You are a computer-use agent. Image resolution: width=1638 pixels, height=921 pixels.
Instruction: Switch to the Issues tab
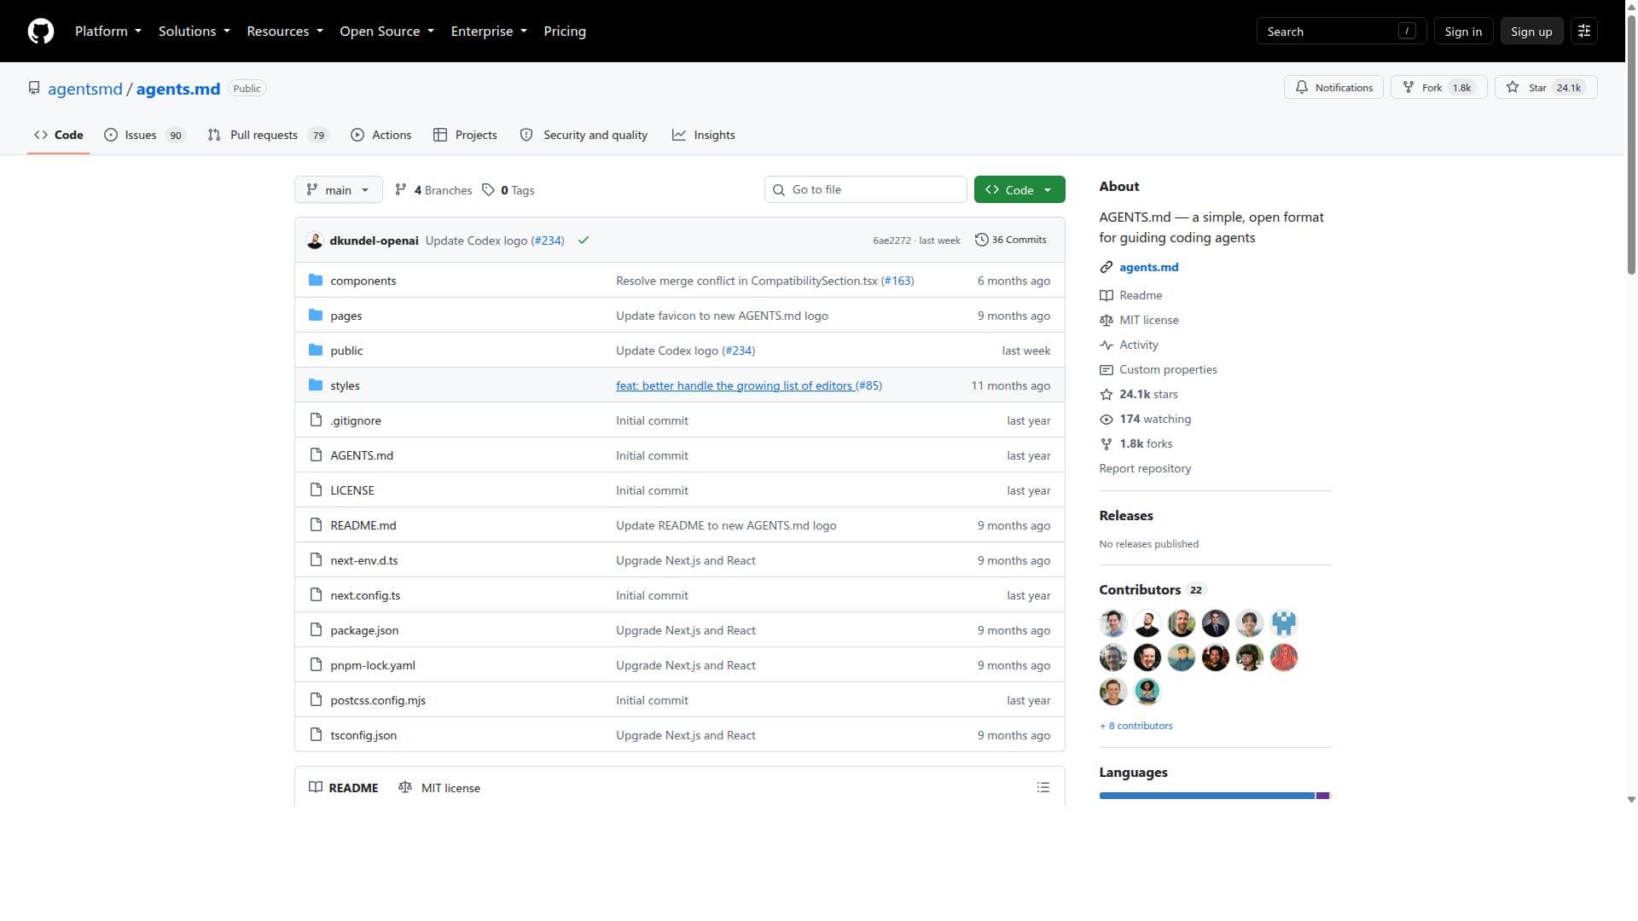[145, 135]
